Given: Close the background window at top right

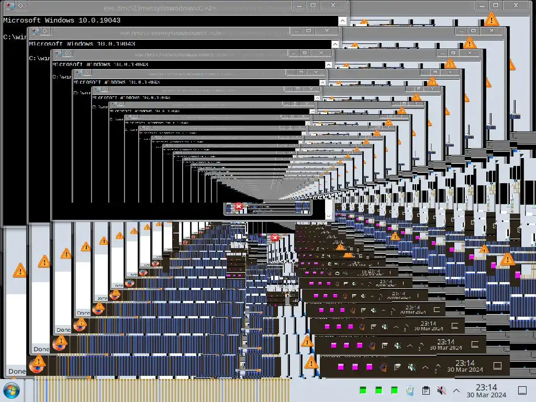Looking at the screenshot, I should pos(516,5).
